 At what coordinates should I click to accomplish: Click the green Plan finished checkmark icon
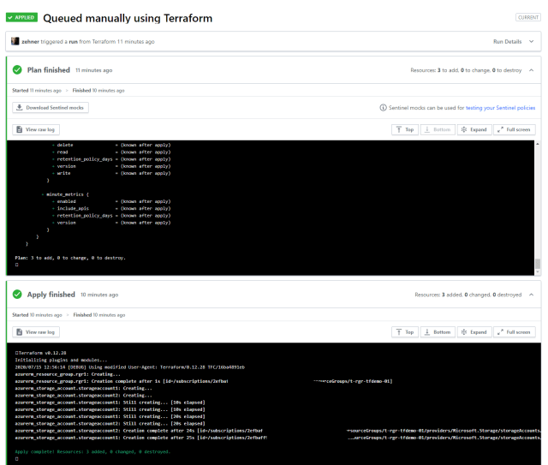(17, 70)
